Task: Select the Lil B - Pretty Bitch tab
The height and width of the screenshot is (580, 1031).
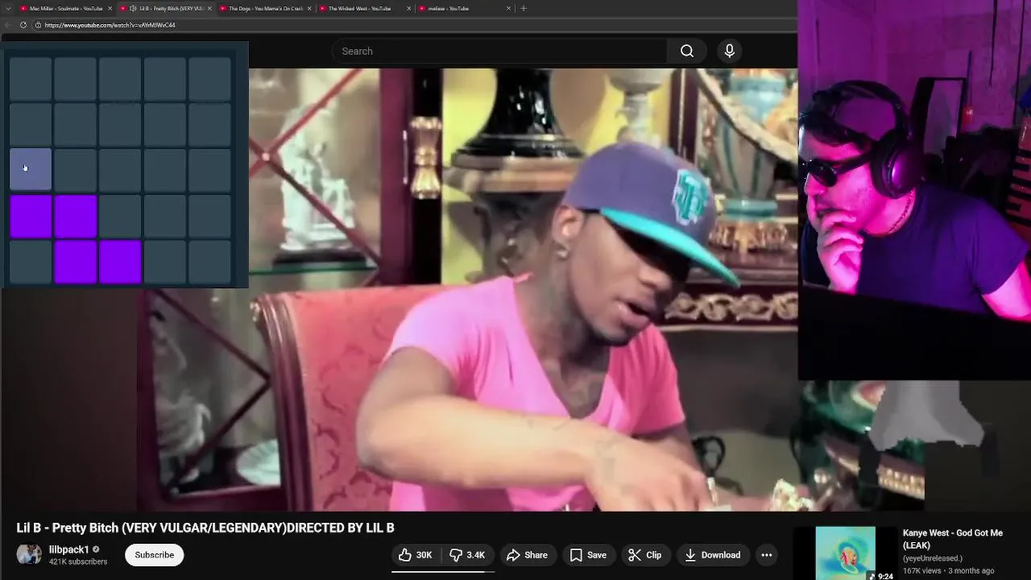Action: tap(165, 8)
